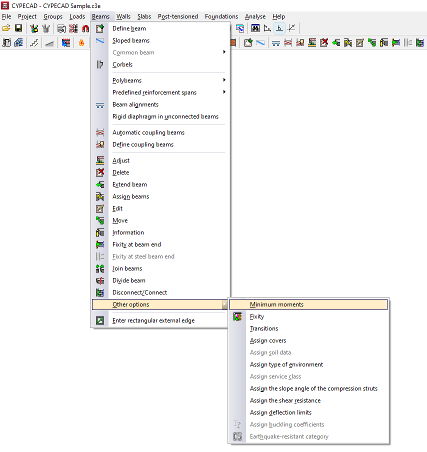
Task: Choose the Automatic coupling beams menu entry
Action: [160, 132]
